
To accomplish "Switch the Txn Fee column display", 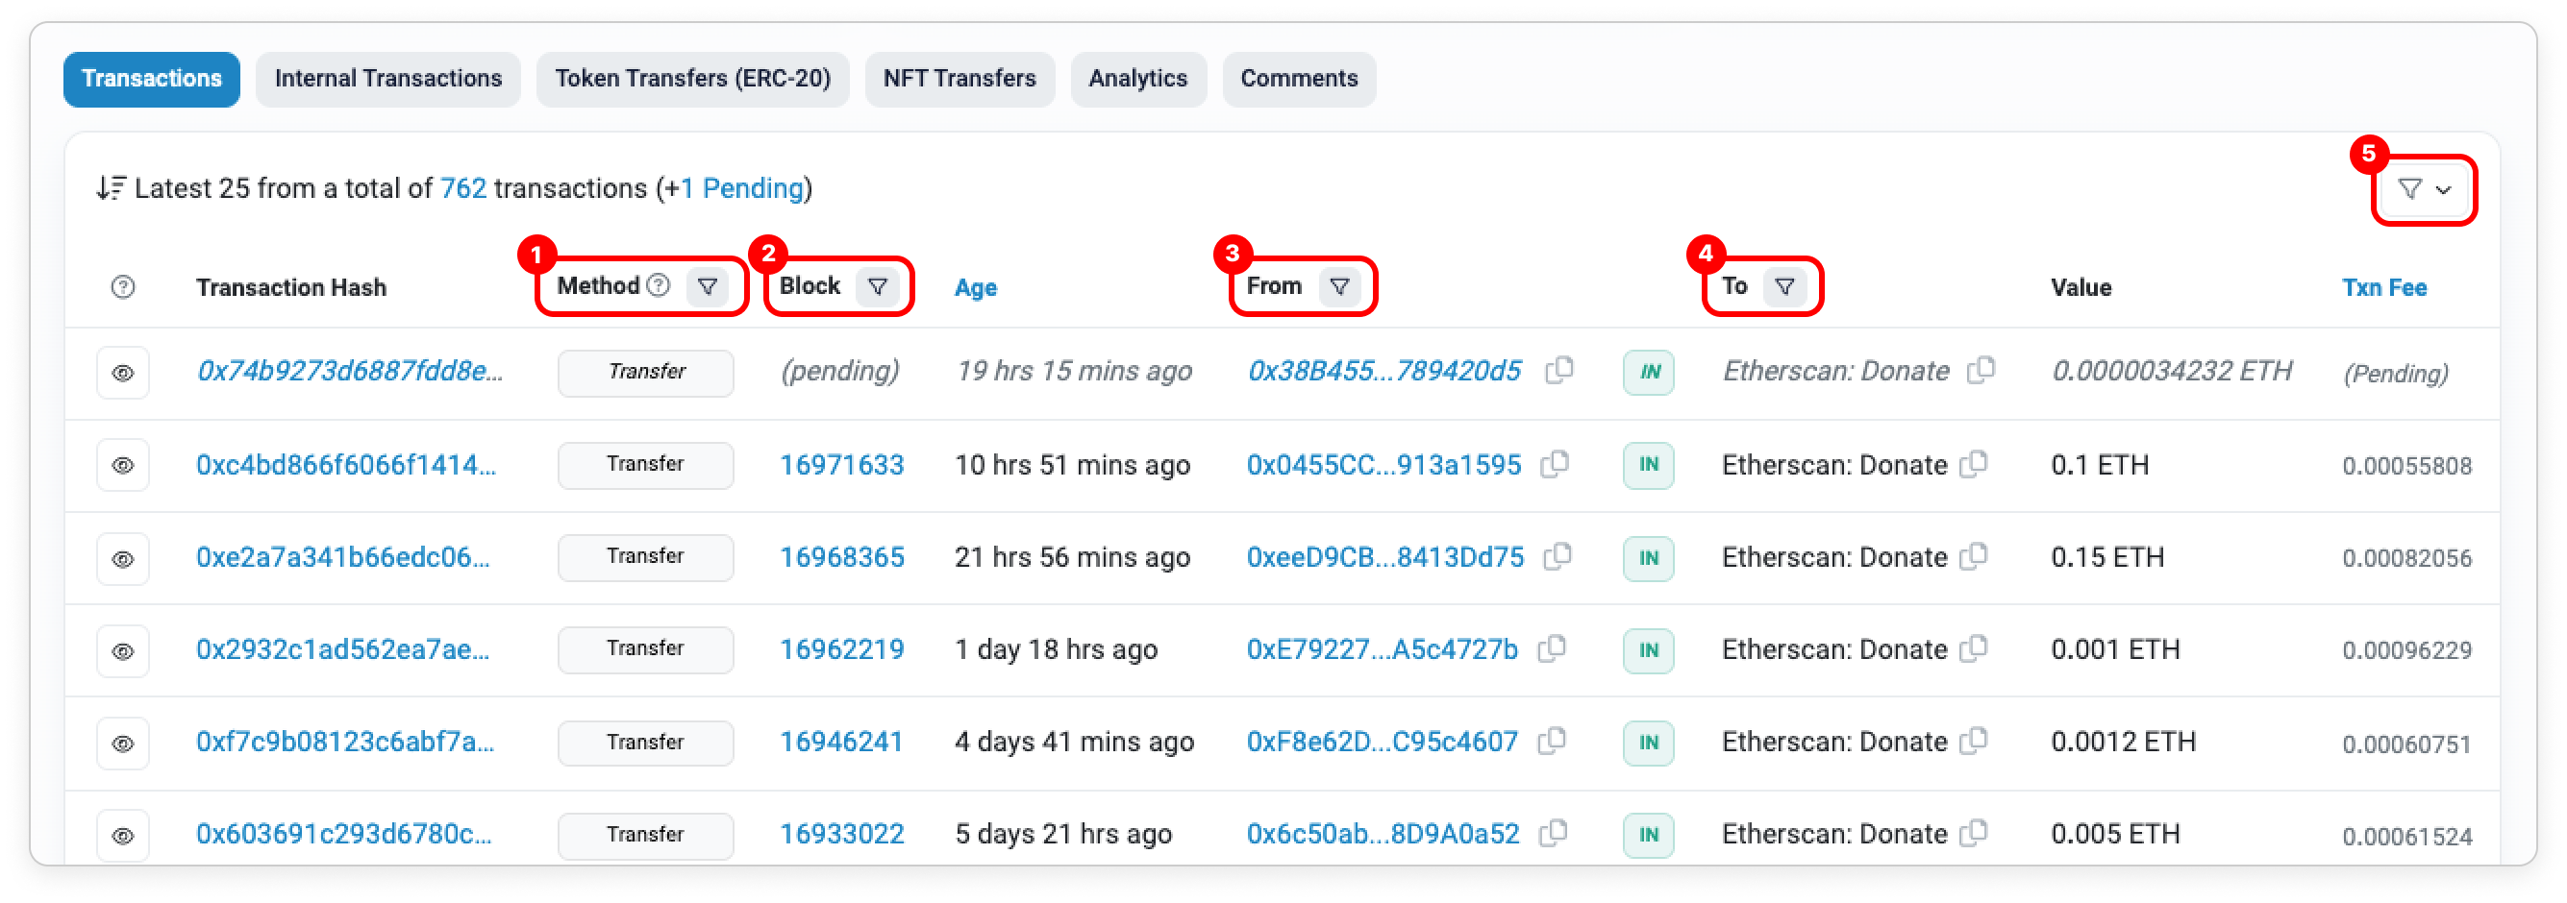I will (x=2383, y=288).
